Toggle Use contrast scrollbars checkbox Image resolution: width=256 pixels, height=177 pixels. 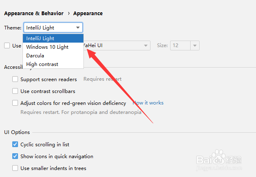click(x=15, y=91)
